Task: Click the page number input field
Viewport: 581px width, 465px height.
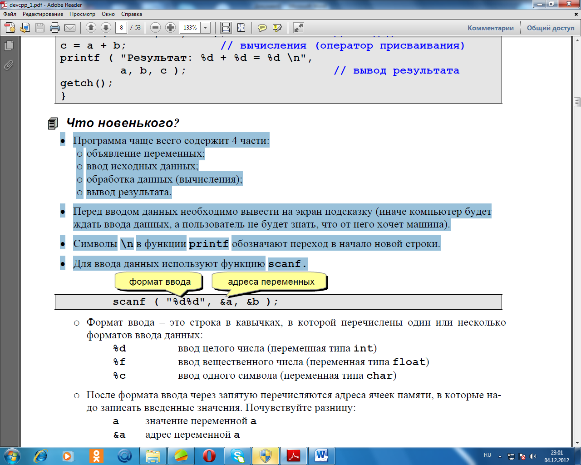Action: (121, 28)
